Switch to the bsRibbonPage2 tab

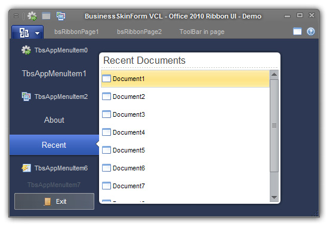(139, 32)
